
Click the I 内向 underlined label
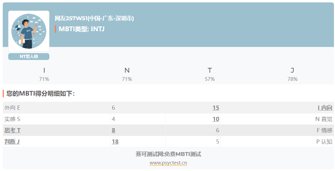click(325, 108)
